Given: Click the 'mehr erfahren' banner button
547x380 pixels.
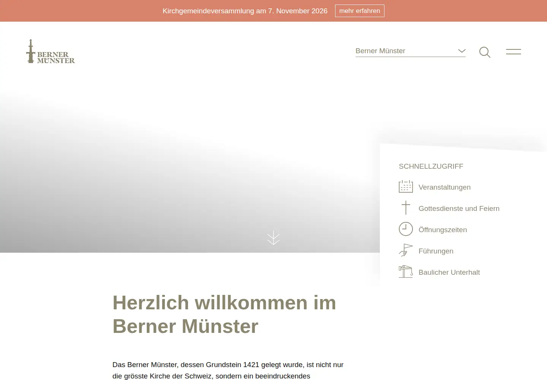Looking at the screenshot, I should 359,11.
